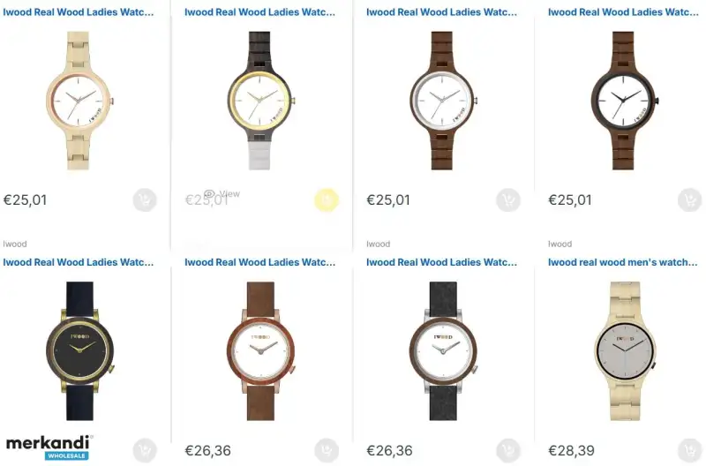This screenshot has width=706, height=466.
Task: Add the brown silver-bezel watch to cart
Action: point(508,200)
